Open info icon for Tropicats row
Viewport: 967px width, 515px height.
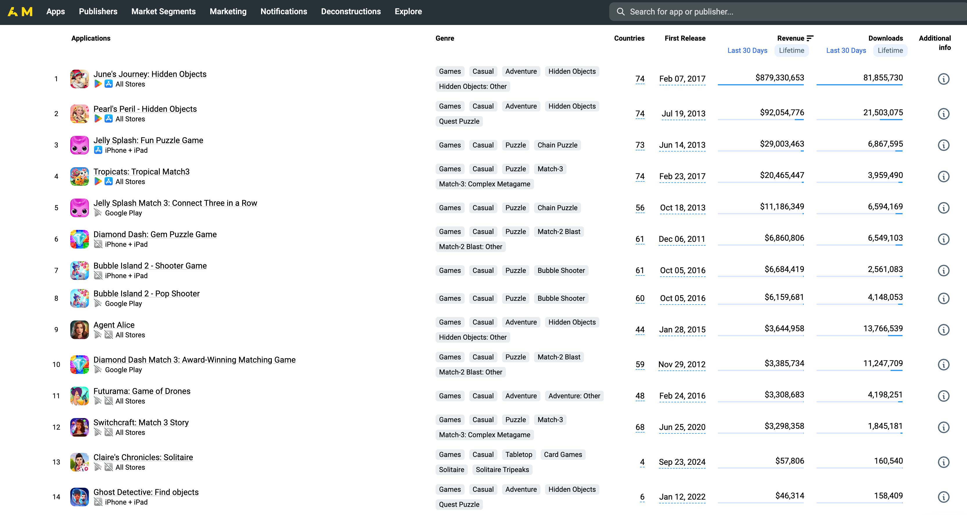coord(943,177)
